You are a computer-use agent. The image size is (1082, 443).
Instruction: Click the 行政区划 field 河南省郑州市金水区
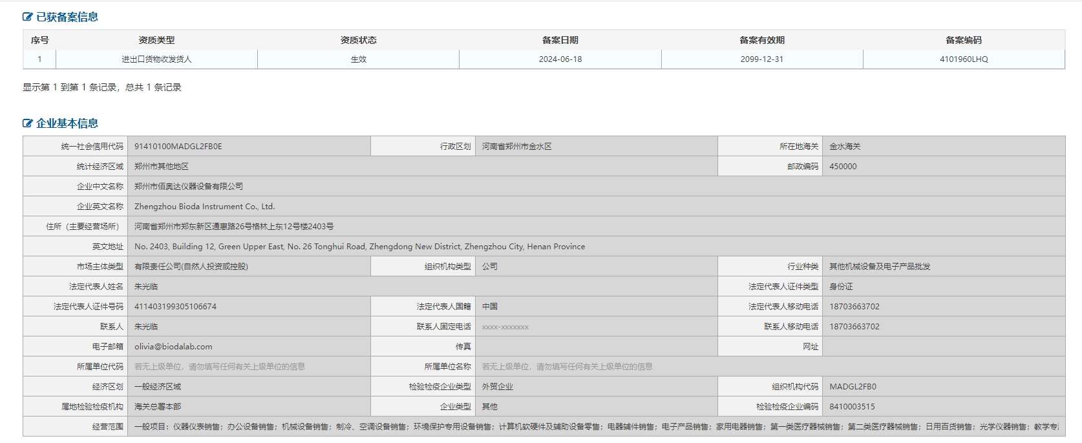click(x=596, y=147)
